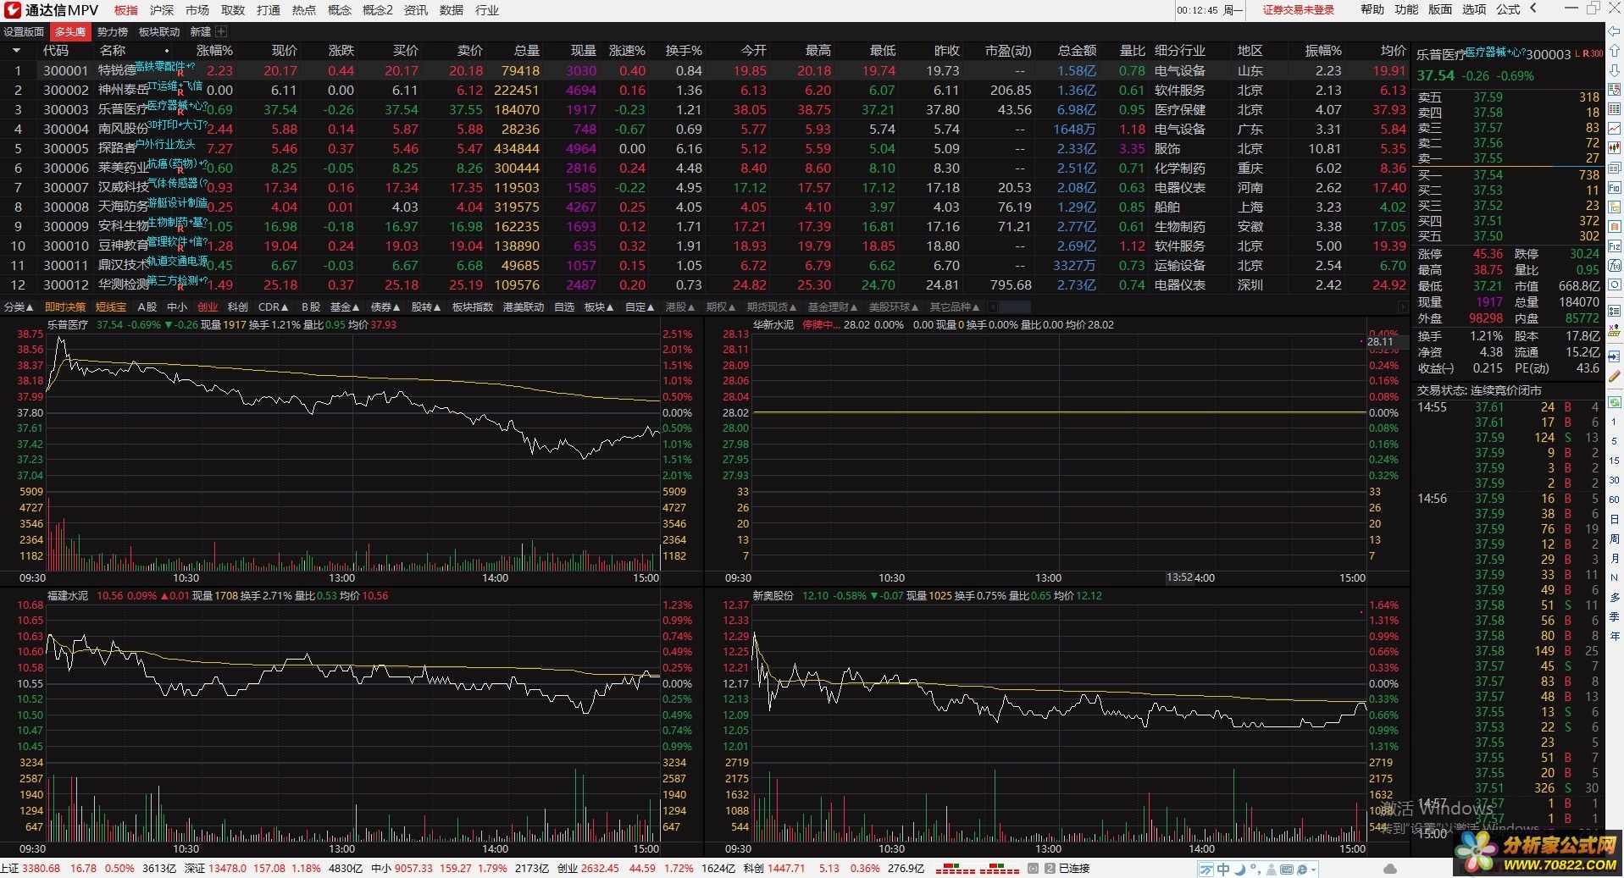This screenshot has width=1624, height=878.
Task: Open the 板指 menu
Action: click(x=126, y=10)
